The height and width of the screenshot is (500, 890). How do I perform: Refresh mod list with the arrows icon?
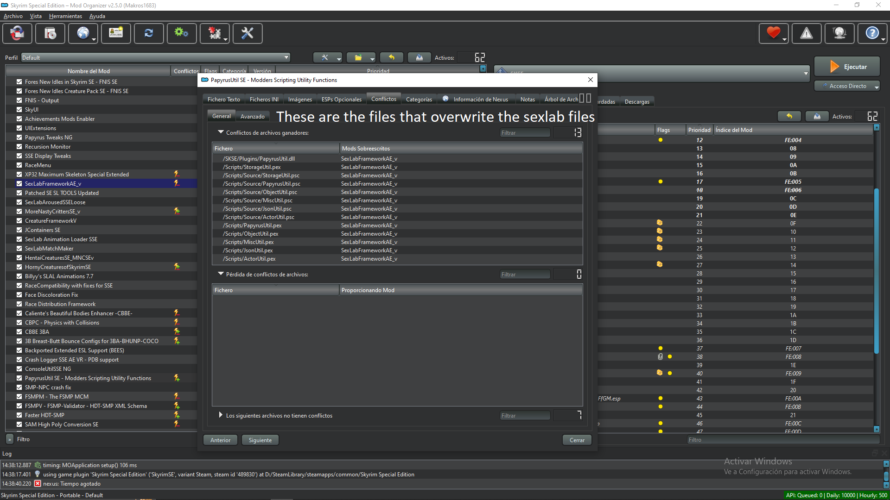pyautogui.click(x=149, y=33)
